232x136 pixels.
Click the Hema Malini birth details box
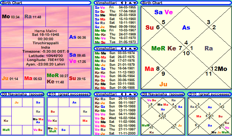46,48
